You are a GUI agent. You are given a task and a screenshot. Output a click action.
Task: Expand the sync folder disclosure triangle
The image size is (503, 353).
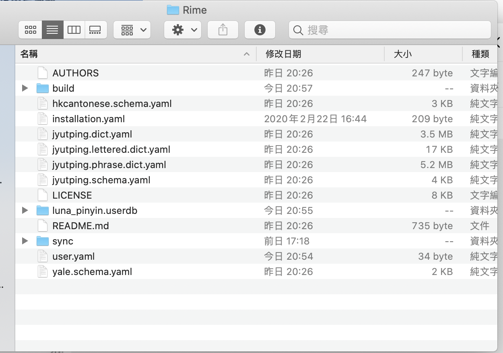click(x=25, y=241)
